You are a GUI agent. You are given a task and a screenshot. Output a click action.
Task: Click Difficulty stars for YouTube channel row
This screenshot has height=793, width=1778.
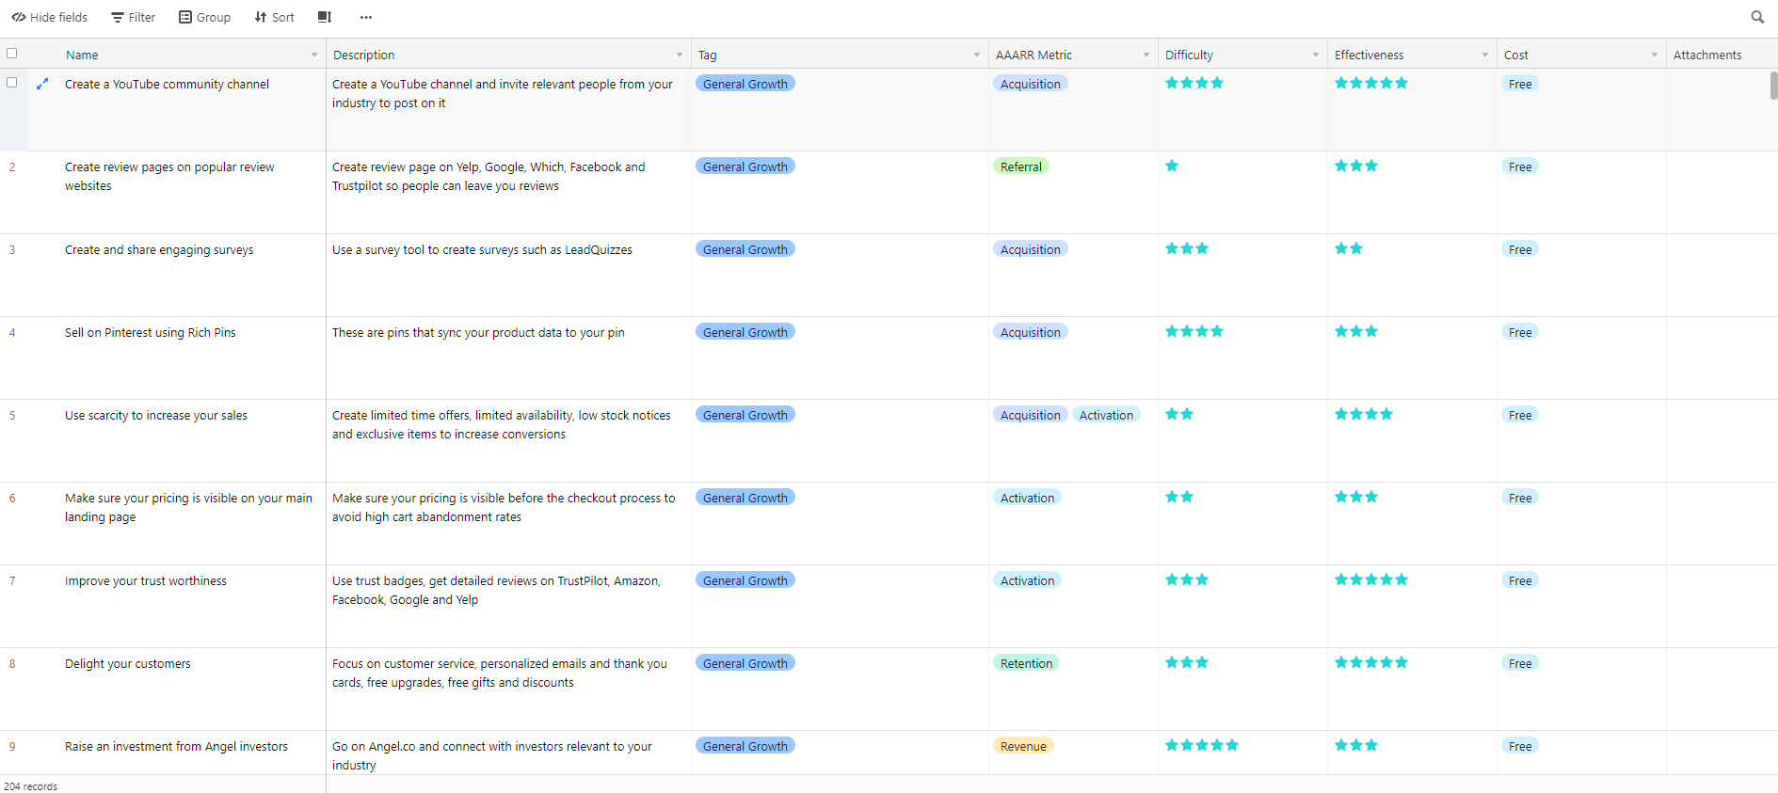(x=1194, y=83)
